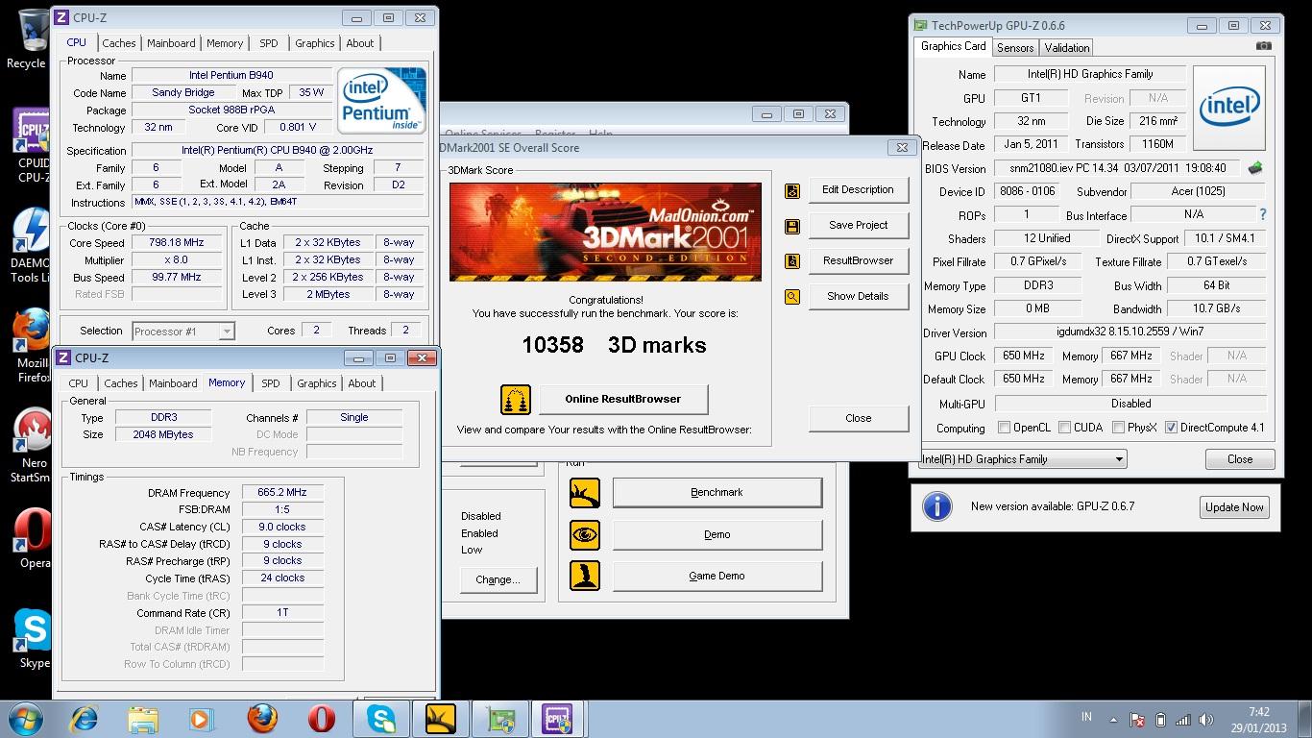Viewport: 1312px width, 738px height.
Task: Click the Demo eye icon in 3DMark
Action: [585, 535]
